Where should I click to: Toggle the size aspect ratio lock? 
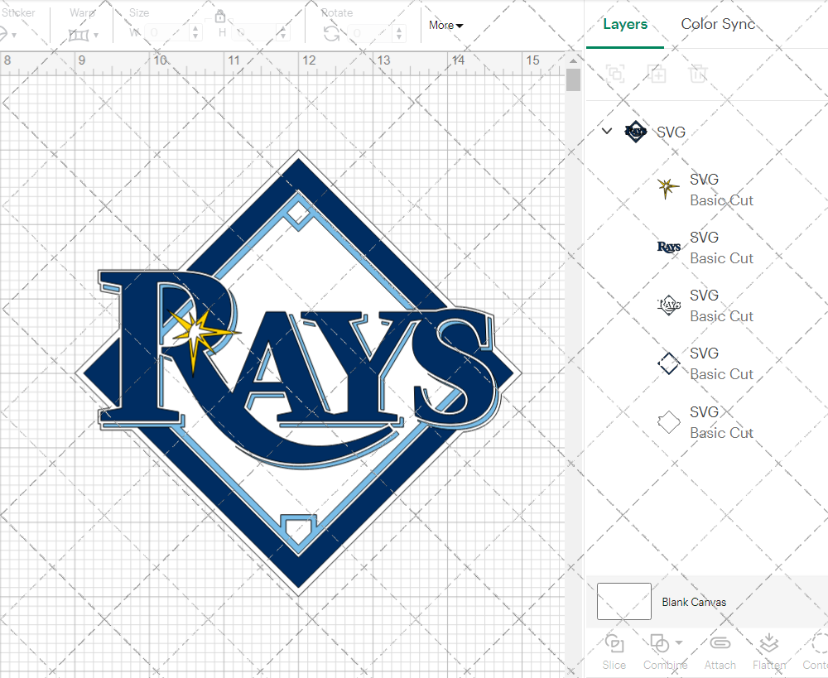(x=220, y=17)
